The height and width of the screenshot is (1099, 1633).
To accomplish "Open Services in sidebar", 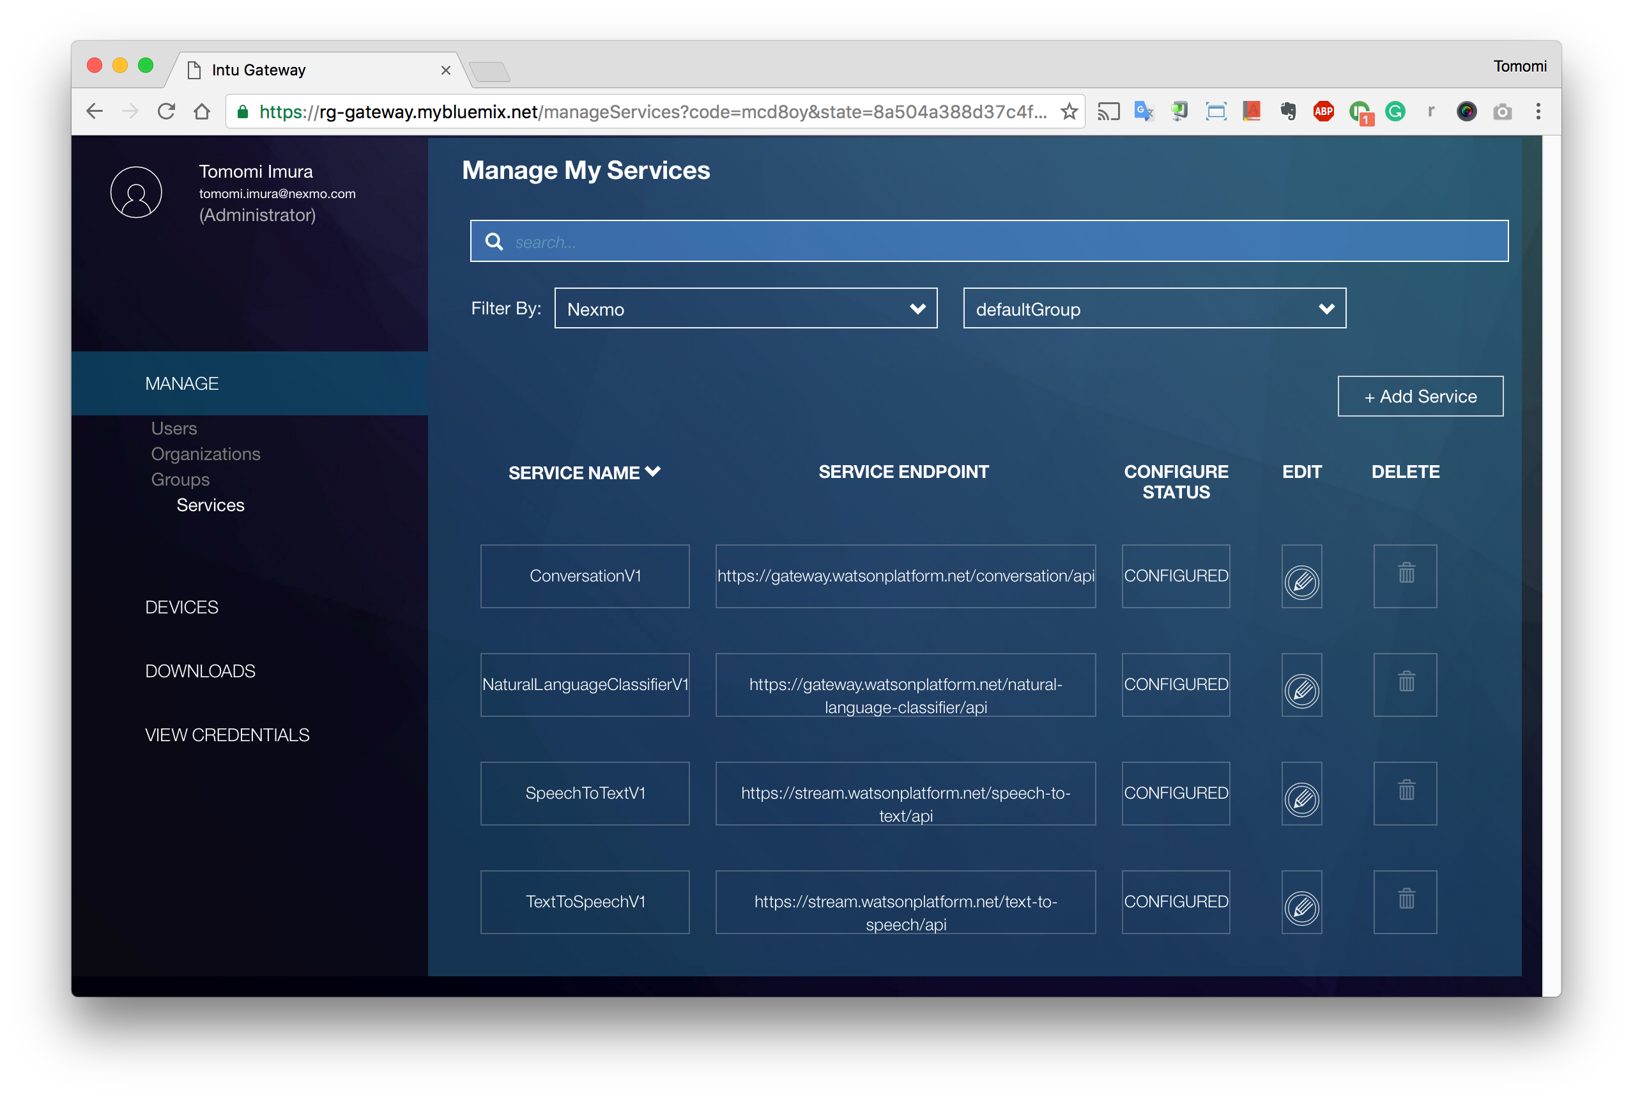I will 210,505.
